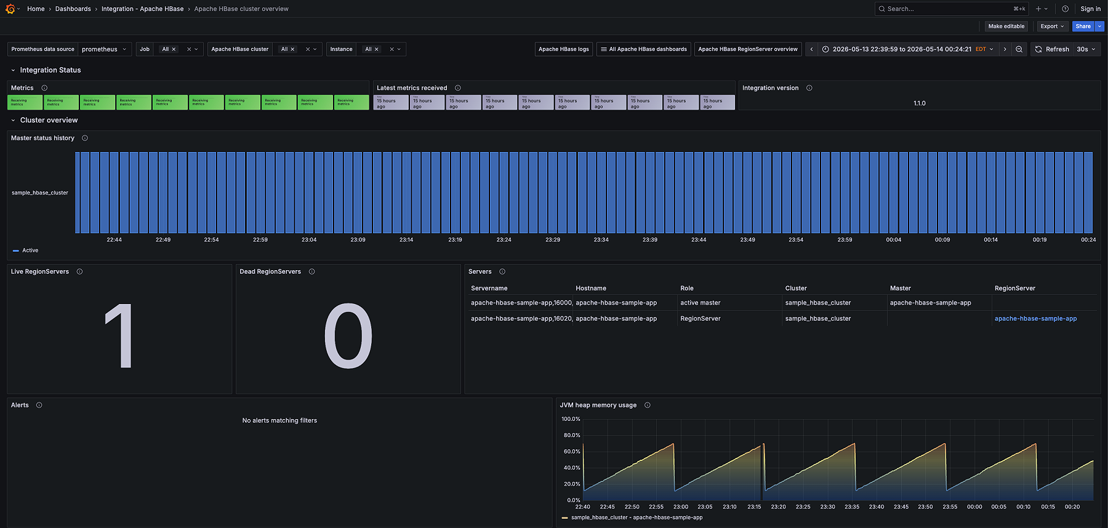Viewport: 1108px width, 528px height.
Task: Click the zoom out time range icon
Action: (1019, 49)
